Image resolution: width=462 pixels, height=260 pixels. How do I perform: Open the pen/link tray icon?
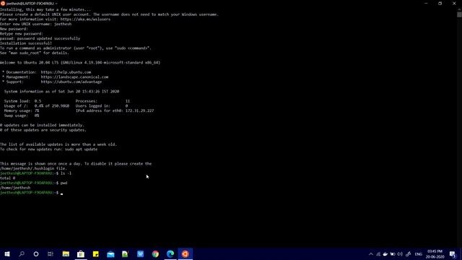tap(409, 254)
